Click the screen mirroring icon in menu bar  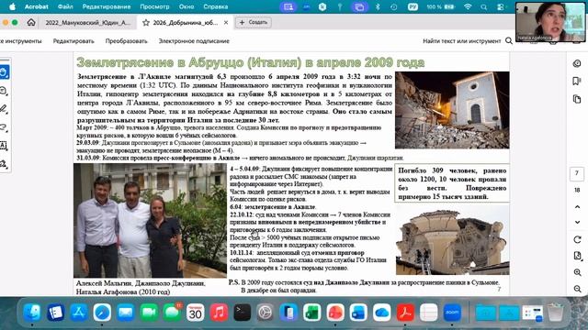coord(359,6)
